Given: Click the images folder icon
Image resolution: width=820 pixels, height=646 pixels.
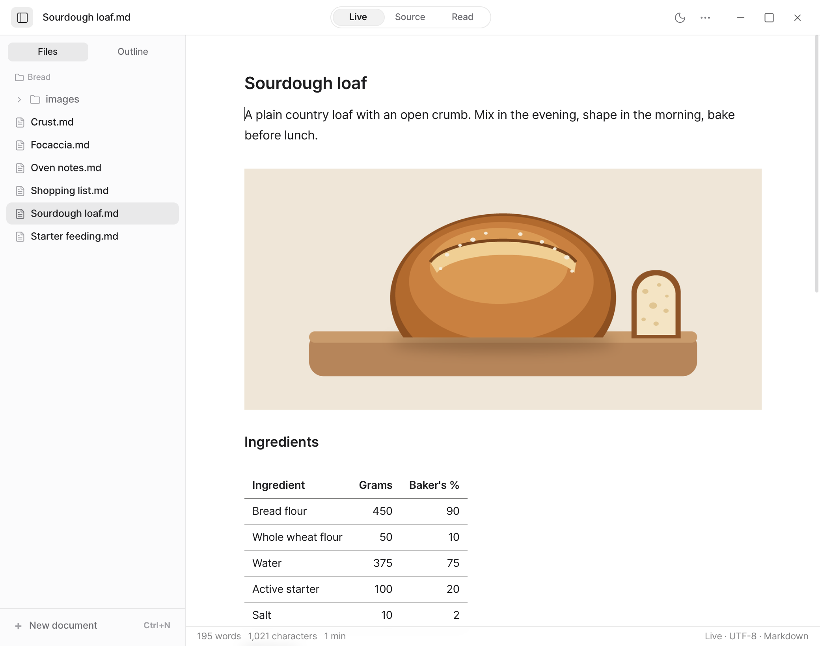Looking at the screenshot, I should 35,100.
